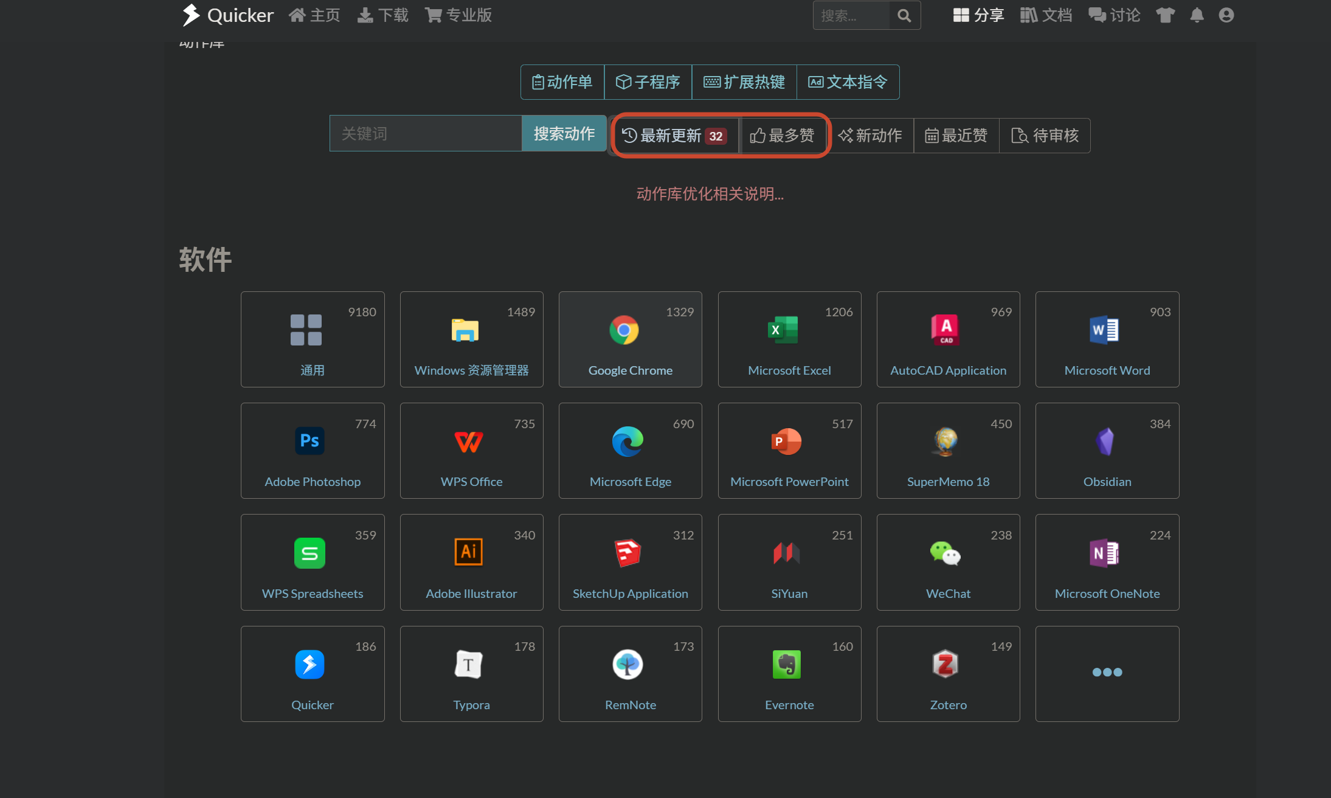The image size is (1331, 798).
Task: Open the WeChat icon
Action: [x=946, y=553]
